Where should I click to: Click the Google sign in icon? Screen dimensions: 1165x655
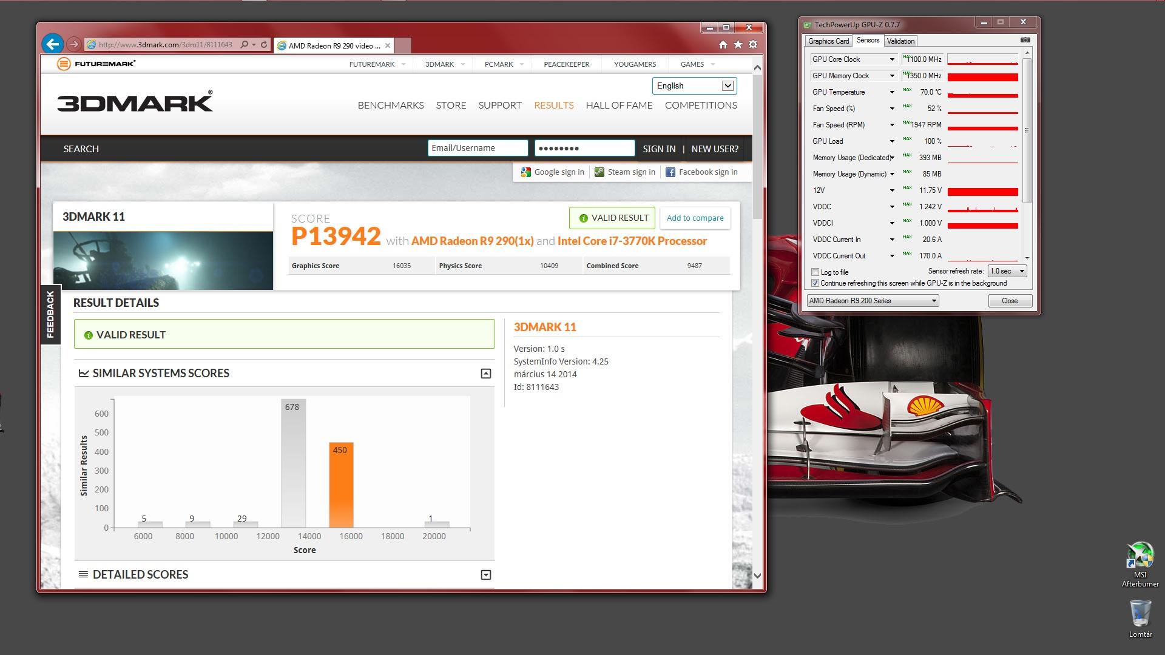pyautogui.click(x=525, y=172)
